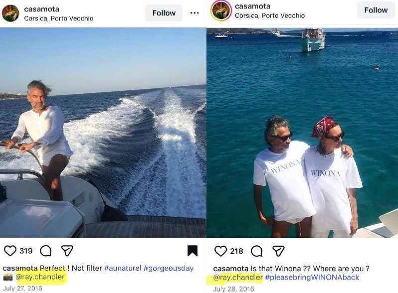Viewport: 398px width, 293px height.
Task: Follow casamota on the right post
Action: coord(376,10)
